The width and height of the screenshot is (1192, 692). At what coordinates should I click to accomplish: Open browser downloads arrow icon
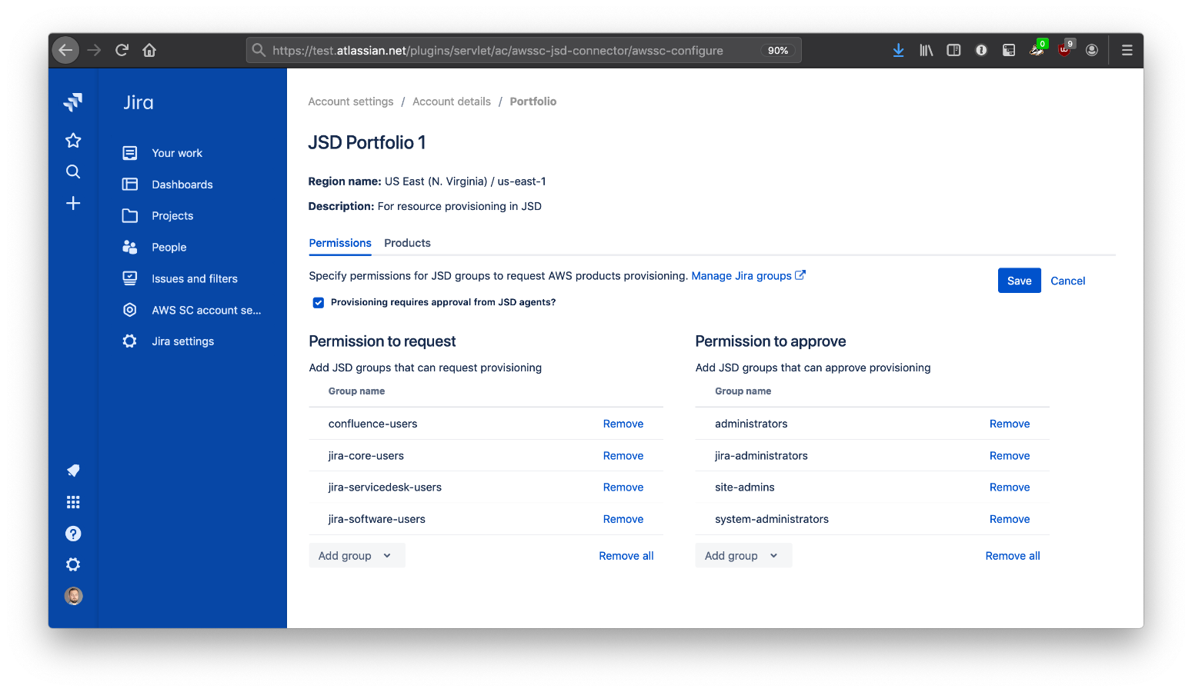click(x=898, y=50)
